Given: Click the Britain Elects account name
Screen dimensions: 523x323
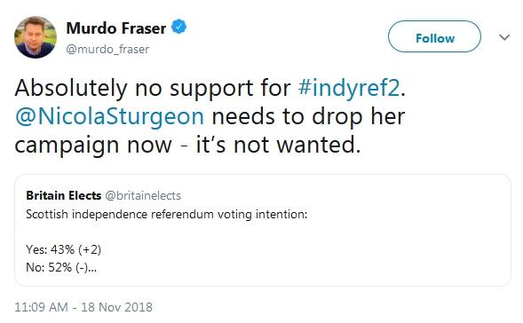Looking at the screenshot, I should (x=64, y=195).
